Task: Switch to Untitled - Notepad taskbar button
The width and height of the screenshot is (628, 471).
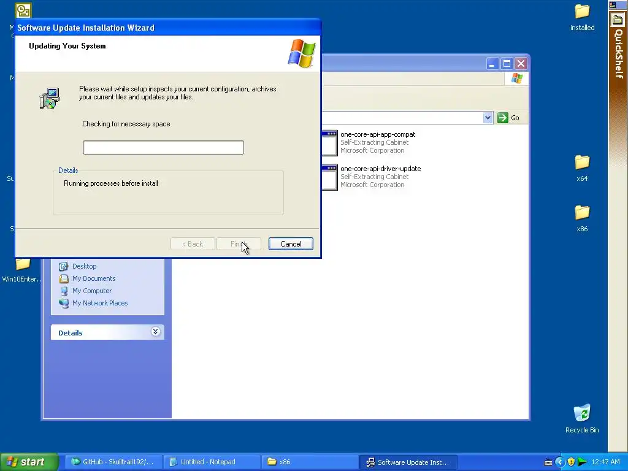Action: pyautogui.click(x=212, y=462)
